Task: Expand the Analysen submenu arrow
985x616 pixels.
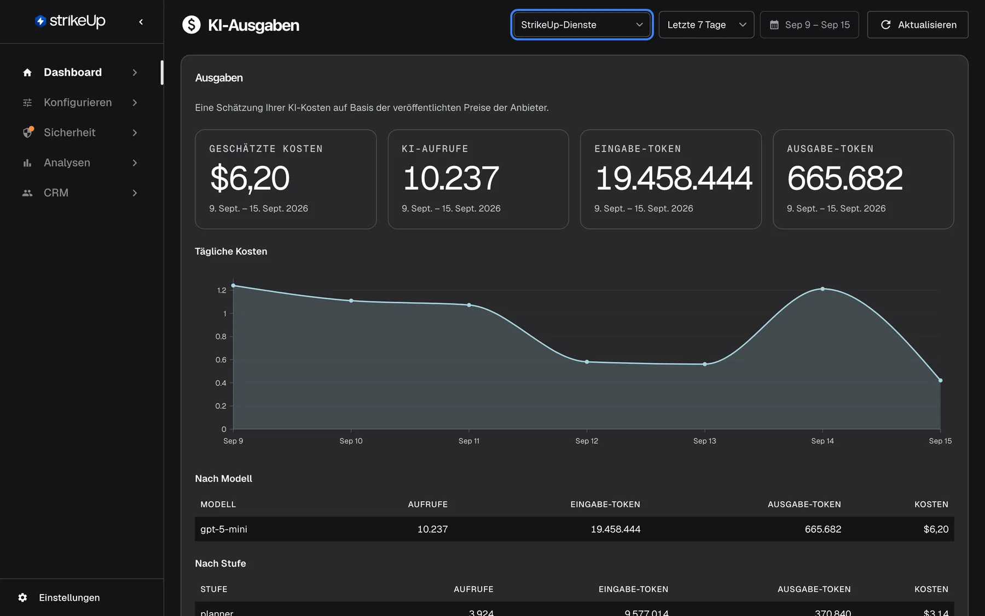Action: [135, 163]
